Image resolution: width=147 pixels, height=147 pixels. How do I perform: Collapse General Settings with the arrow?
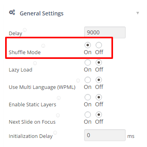(x=138, y=13)
